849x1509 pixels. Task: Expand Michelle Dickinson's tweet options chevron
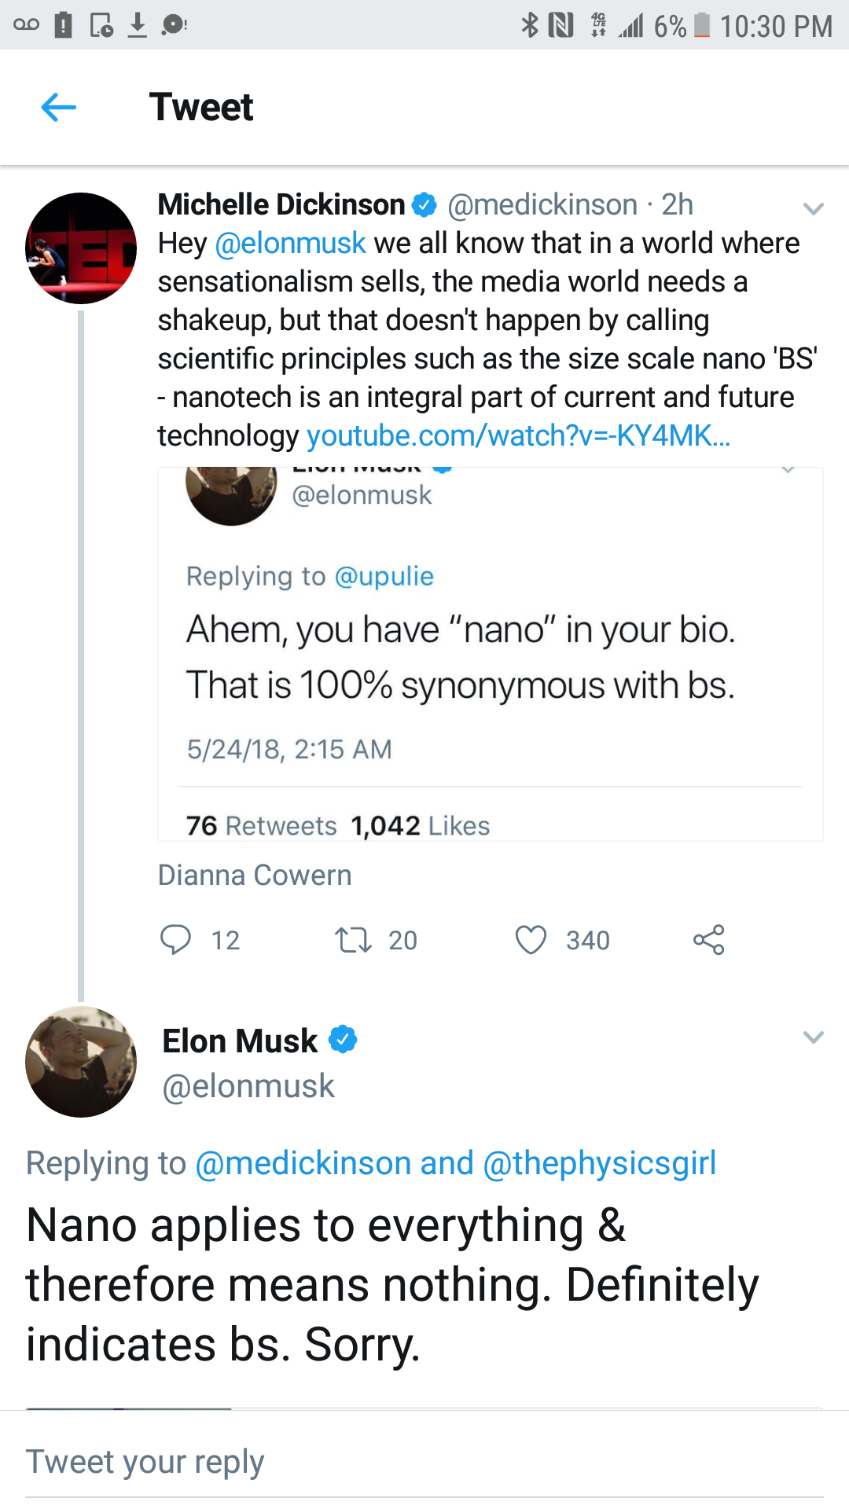click(x=813, y=208)
